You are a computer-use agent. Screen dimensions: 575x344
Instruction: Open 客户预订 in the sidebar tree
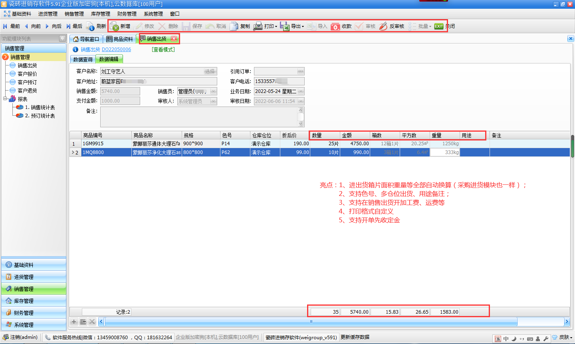click(x=27, y=82)
